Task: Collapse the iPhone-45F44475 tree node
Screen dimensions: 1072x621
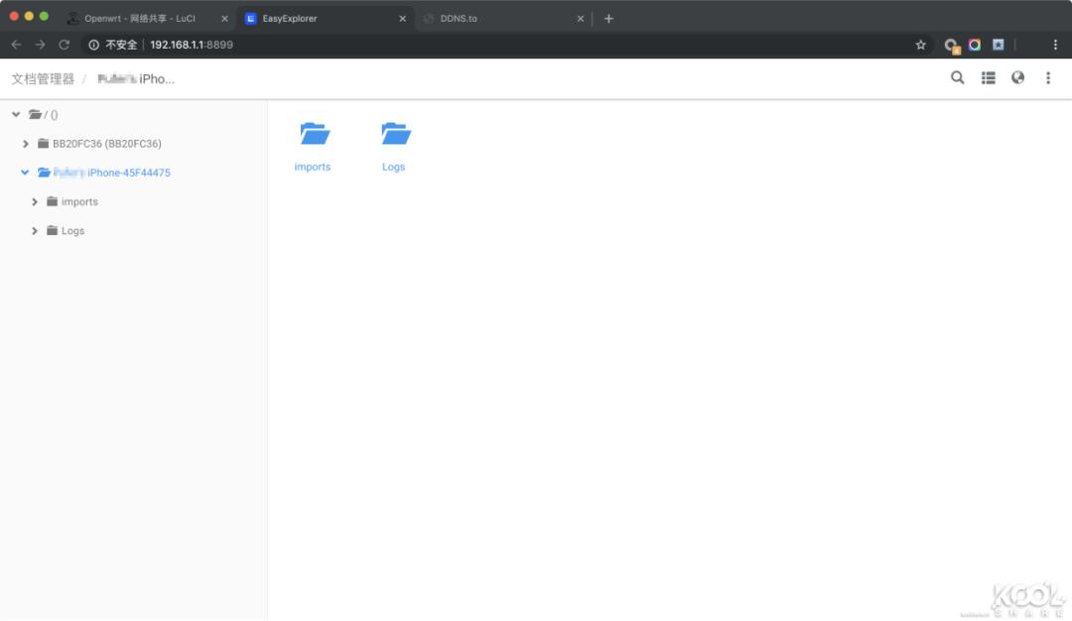Action: [x=25, y=173]
